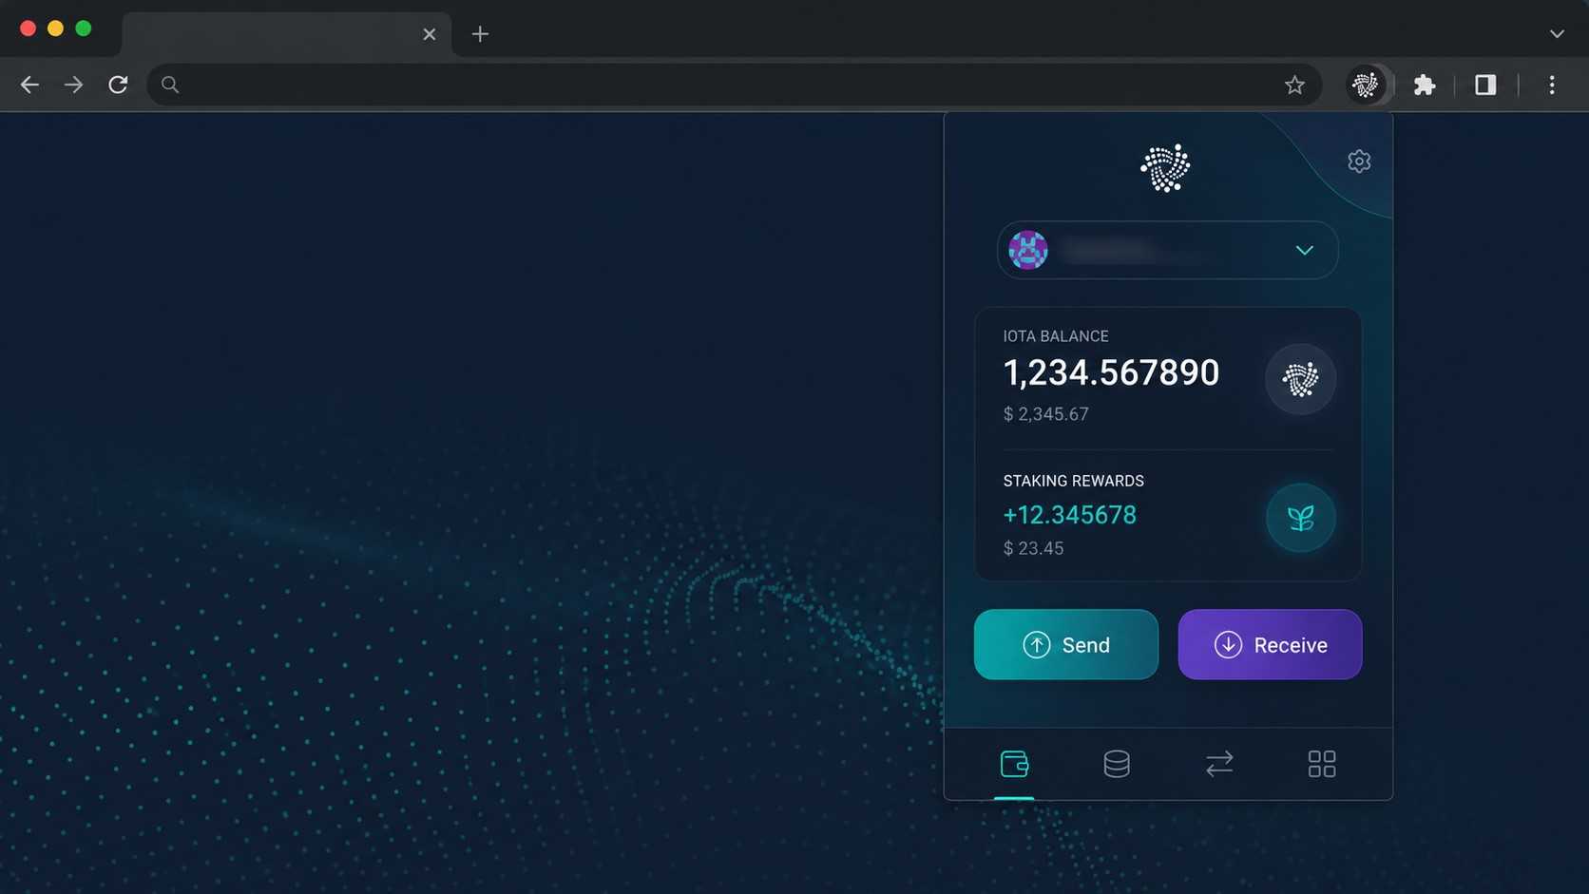
Task: Switch to the wallet tab
Action: tap(1014, 764)
